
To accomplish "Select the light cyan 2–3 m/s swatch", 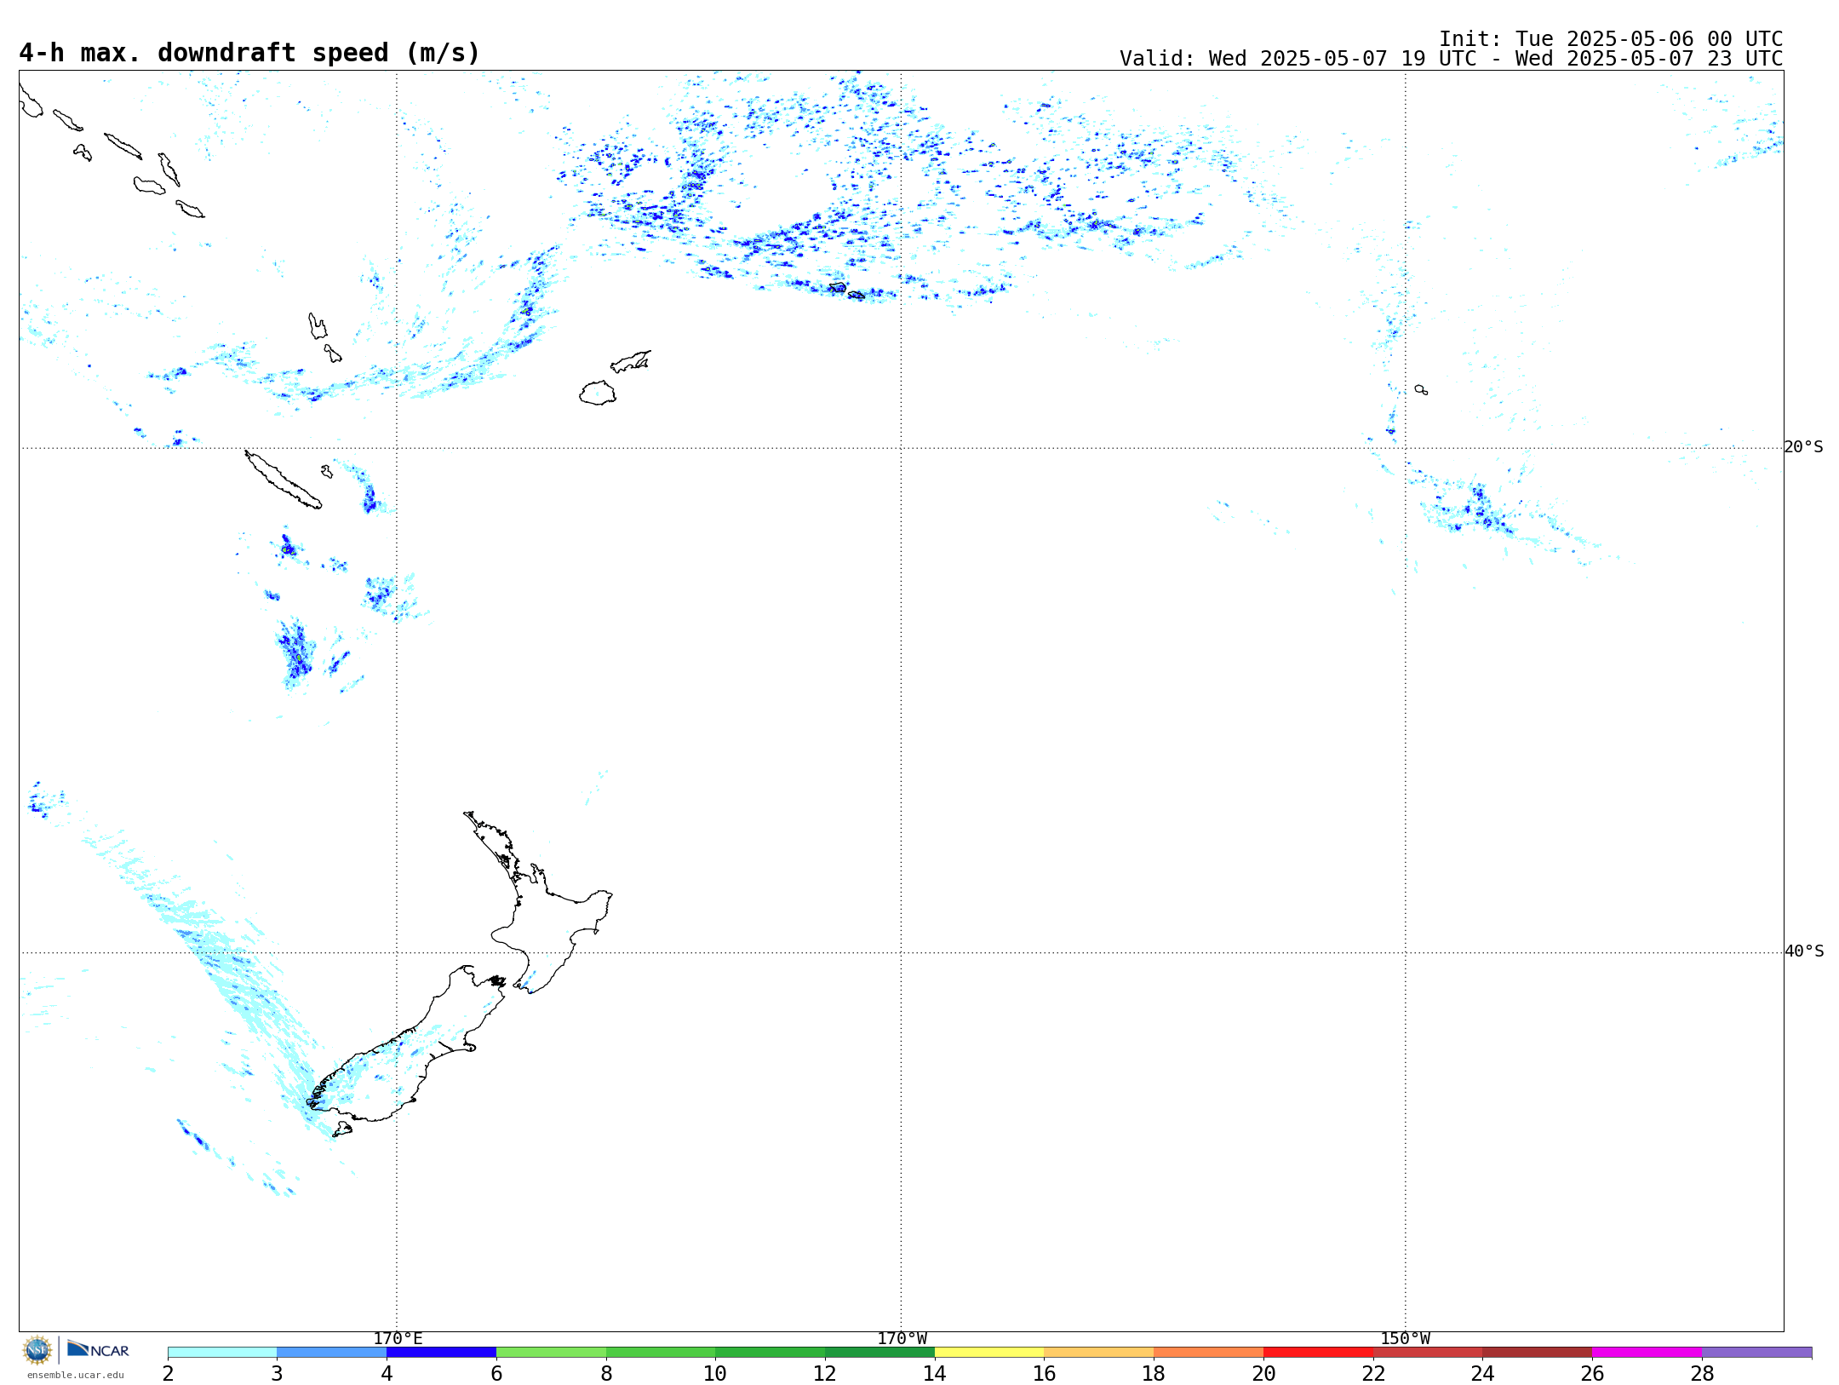I will click(x=222, y=1353).
